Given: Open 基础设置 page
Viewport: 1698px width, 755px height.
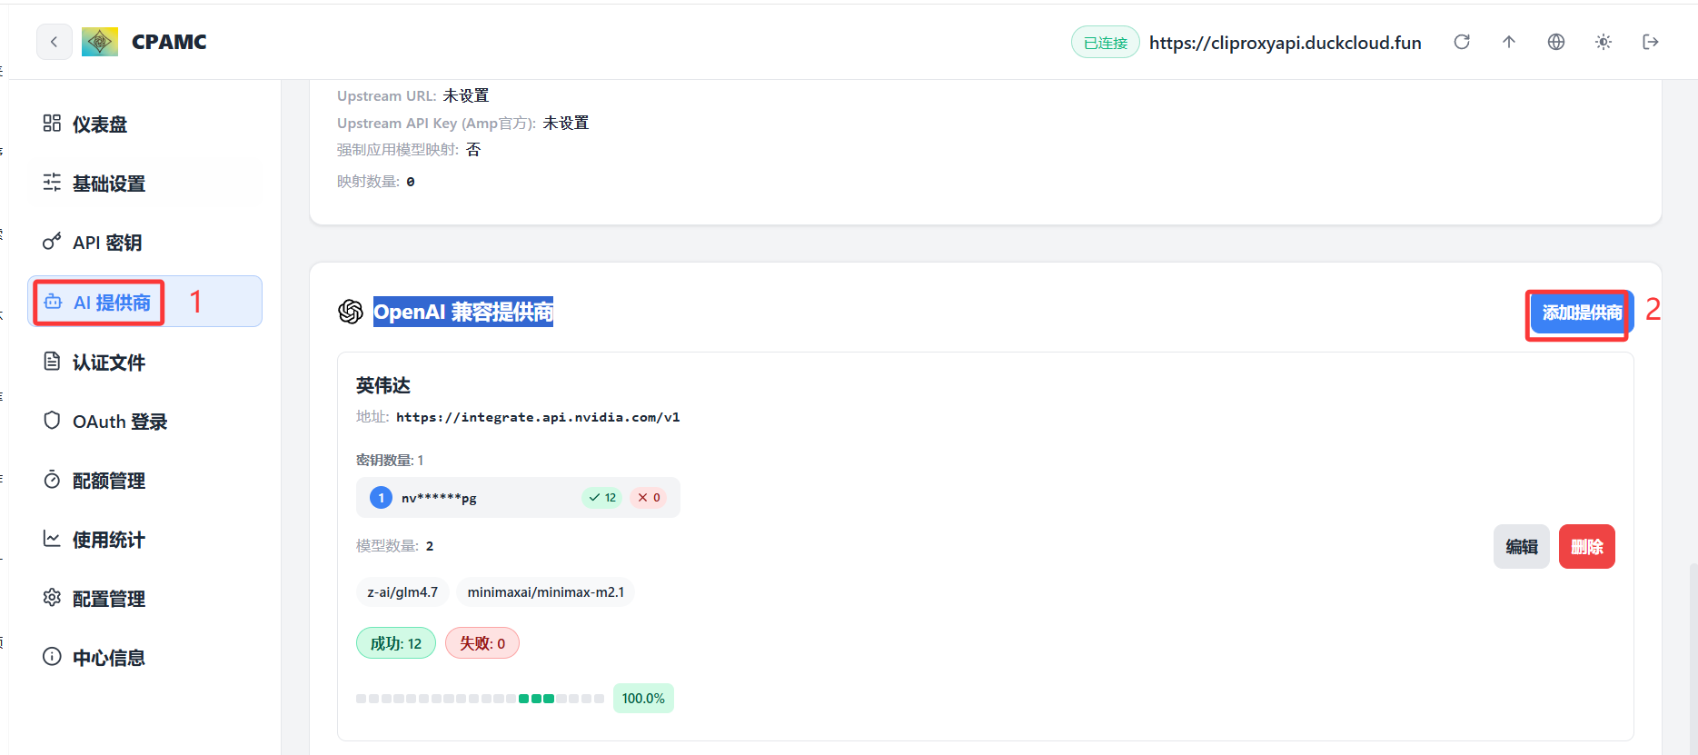Looking at the screenshot, I should (x=145, y=184).
